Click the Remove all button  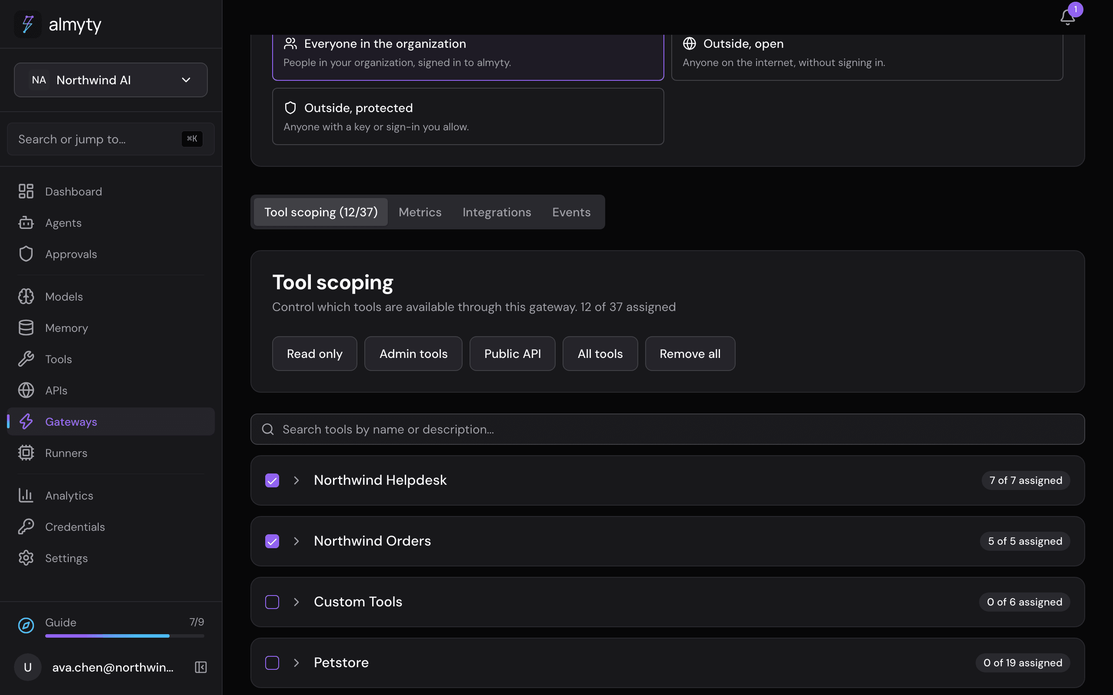(x=690, y=354)
